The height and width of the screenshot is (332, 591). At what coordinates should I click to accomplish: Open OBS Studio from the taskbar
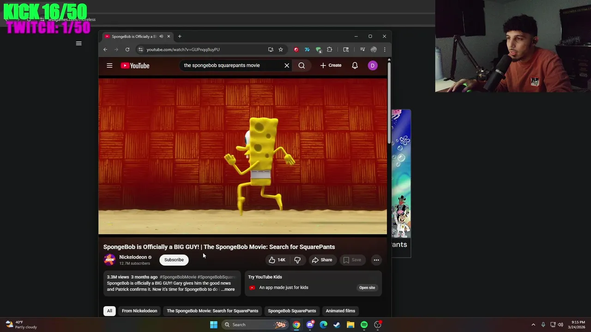pyautogui.click(x=378, y=325)
